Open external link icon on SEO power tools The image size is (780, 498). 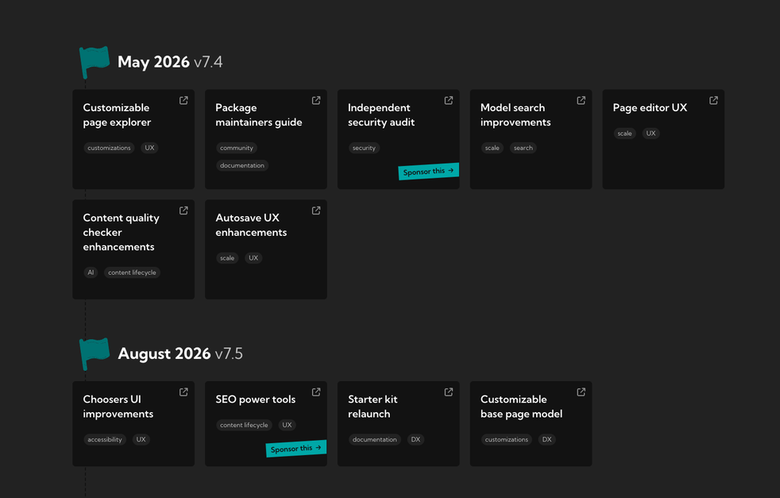coord(316,392)
